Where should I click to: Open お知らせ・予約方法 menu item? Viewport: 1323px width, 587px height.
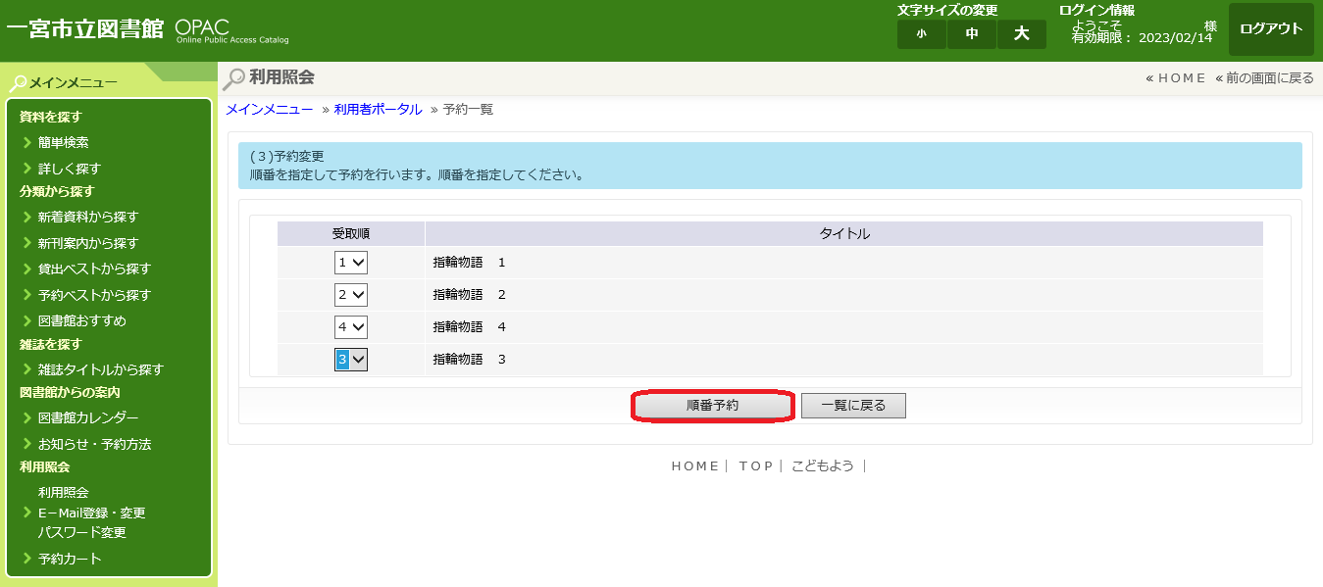coord(94,444)
